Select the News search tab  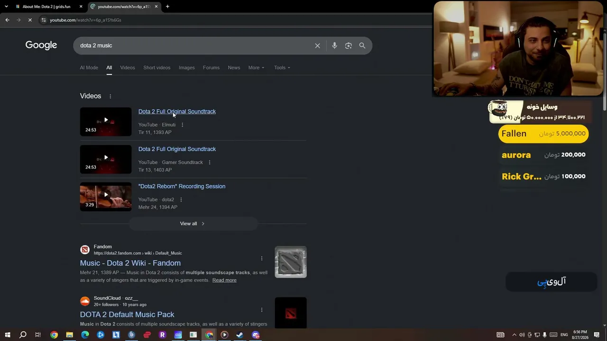pos(234,68)
